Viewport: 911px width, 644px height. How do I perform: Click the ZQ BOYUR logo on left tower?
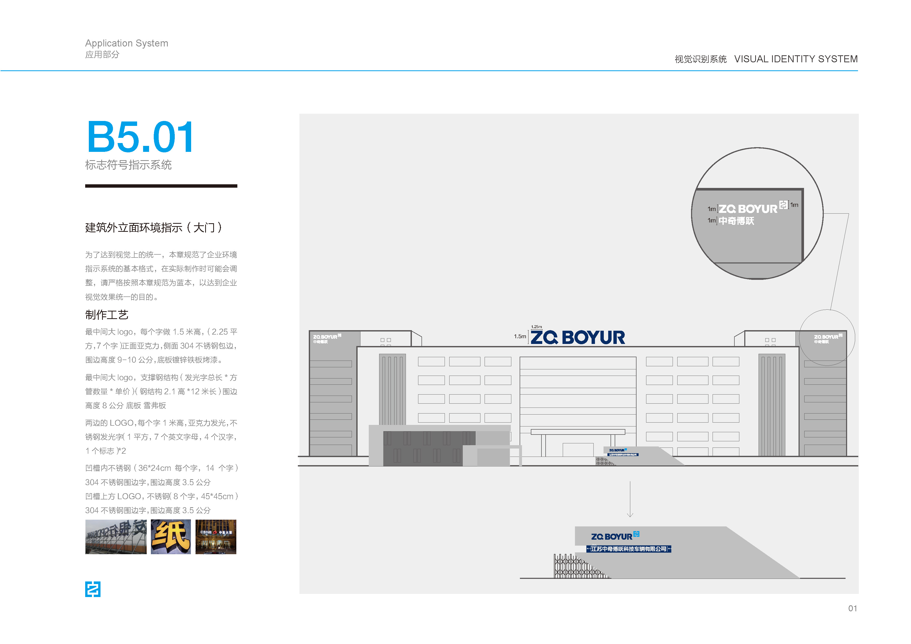click(x=325, y=337)
